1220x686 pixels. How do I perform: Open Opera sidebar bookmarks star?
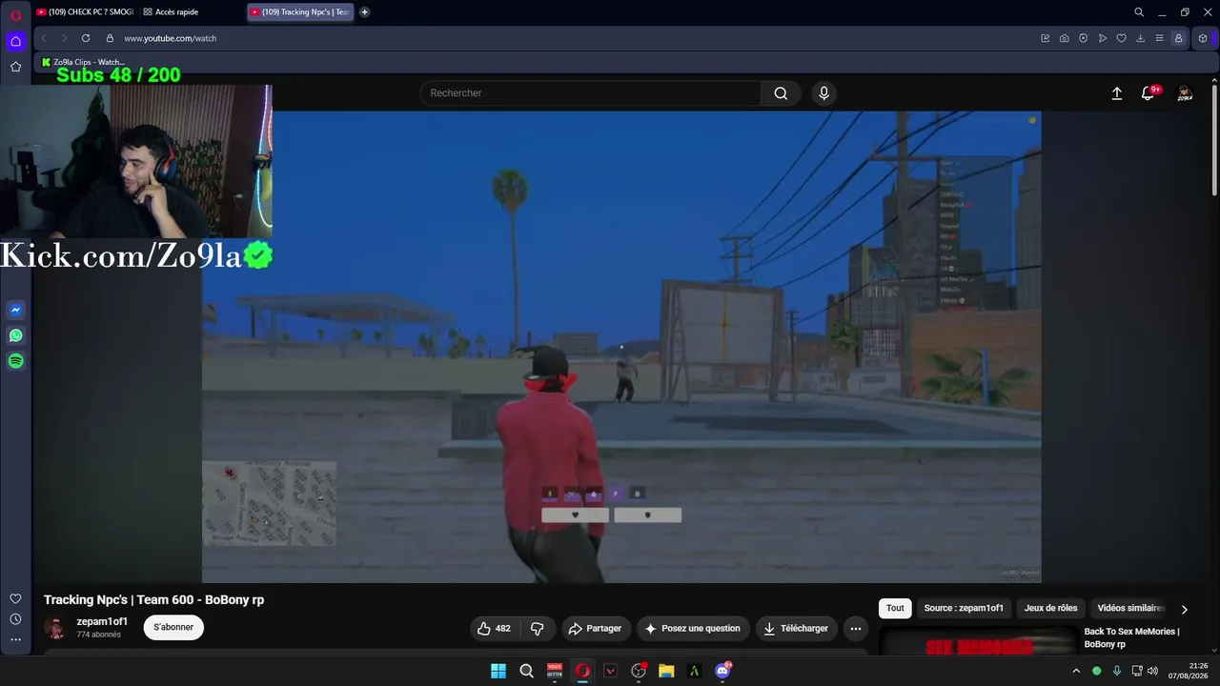(x=15, y=67)
